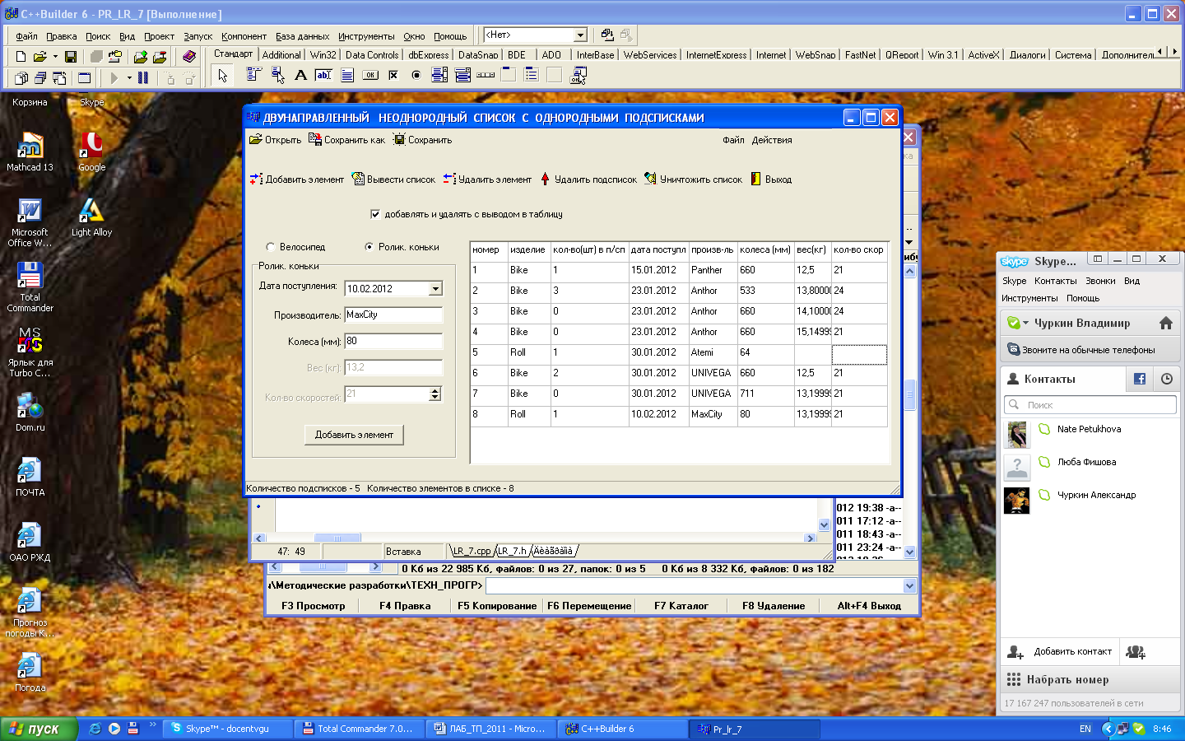Open dropdown arrow next to Run icon
This screenshot has width=1185, height=741.
point(129,78)
